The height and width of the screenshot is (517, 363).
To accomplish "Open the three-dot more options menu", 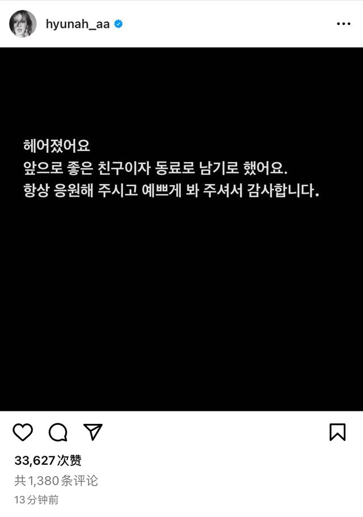I will click(x=344, y=24).
